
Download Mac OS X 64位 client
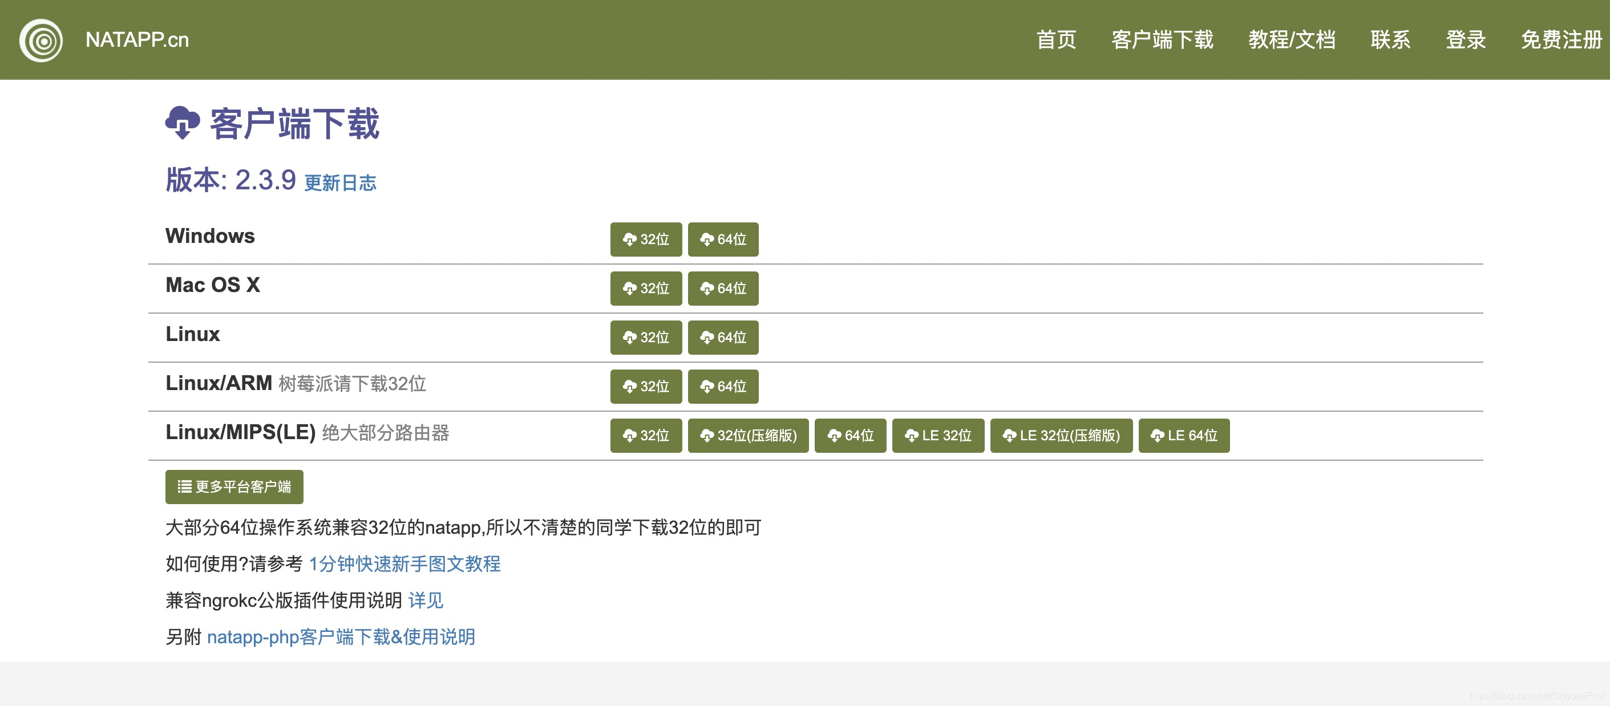click(x=723, y=288)
